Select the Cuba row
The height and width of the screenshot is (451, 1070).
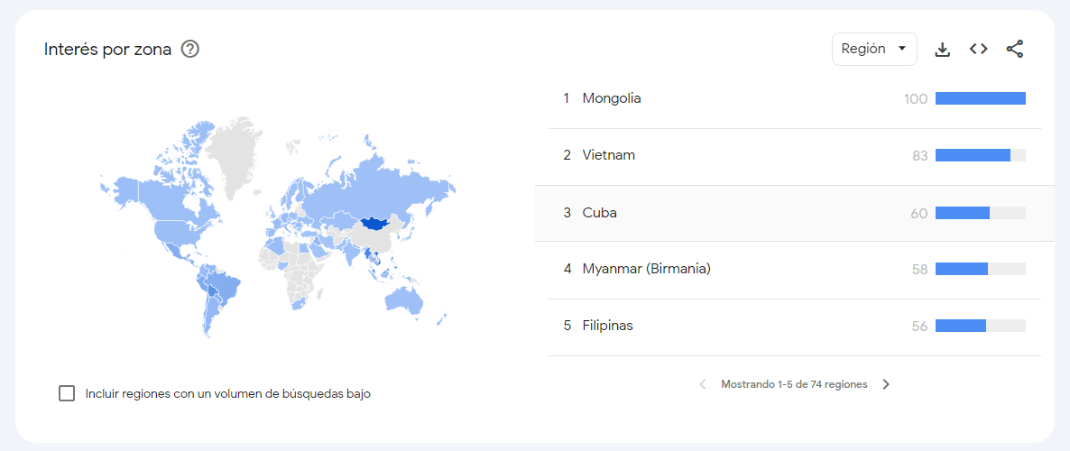coord(794,213)
